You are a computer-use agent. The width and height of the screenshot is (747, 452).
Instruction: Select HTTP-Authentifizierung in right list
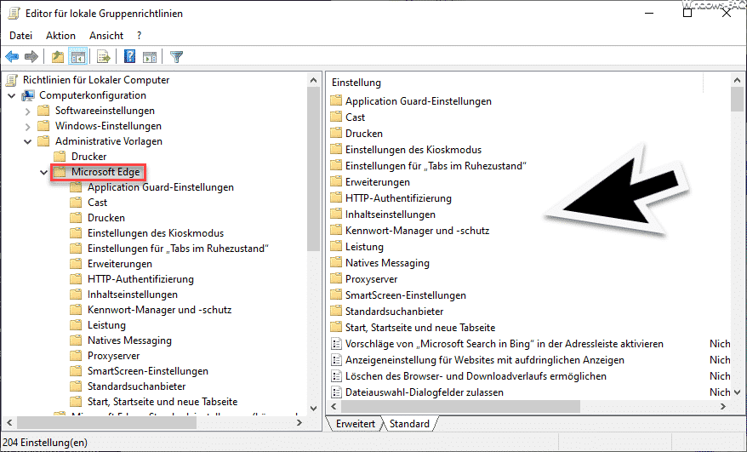(398, 198)
